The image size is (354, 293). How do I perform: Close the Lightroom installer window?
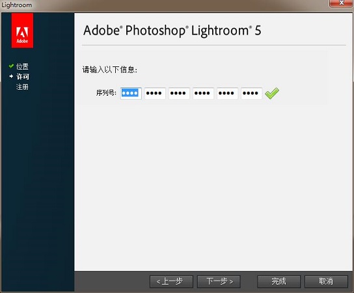[342, 3]
